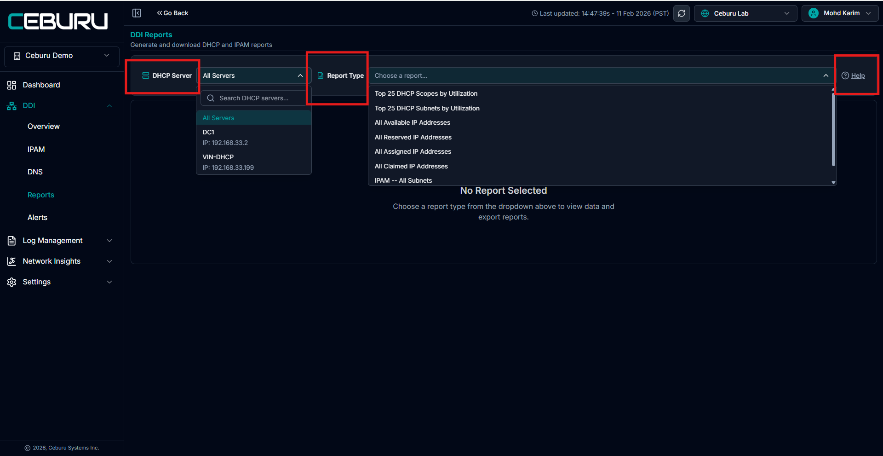
Task: Click the Settings gear icon
Action: (x=11, y=282)
